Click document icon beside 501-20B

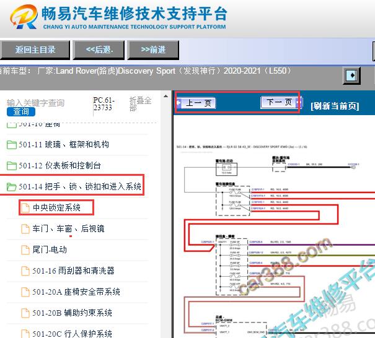point(25,313)
